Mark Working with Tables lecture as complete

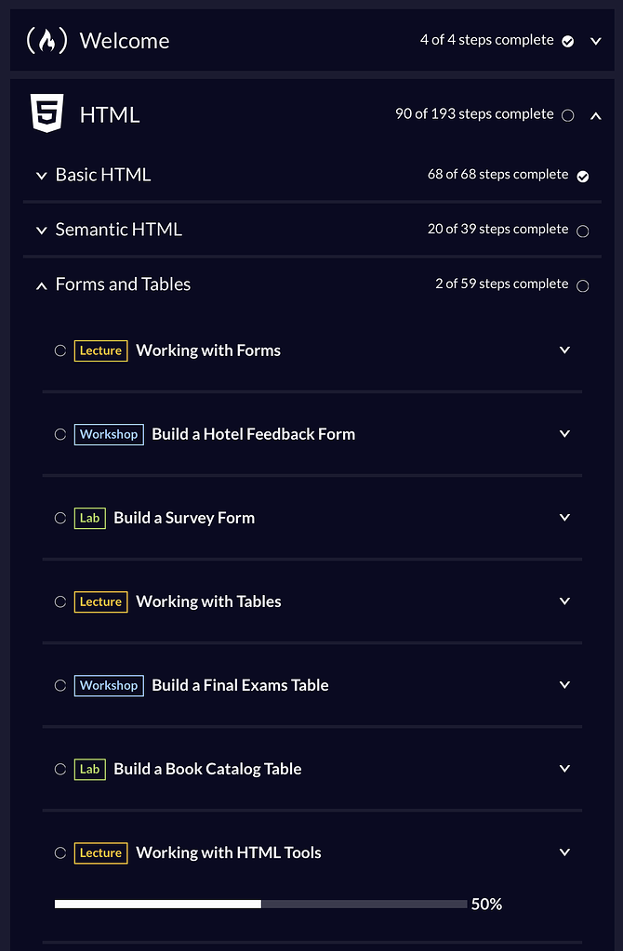pyautogui.click(x=59, y=601)
